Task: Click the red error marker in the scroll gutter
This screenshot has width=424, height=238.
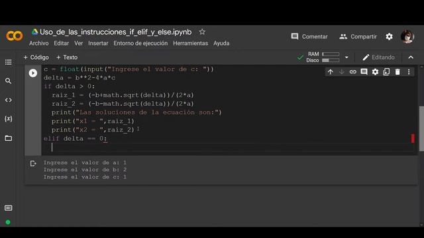Action: 413,138
